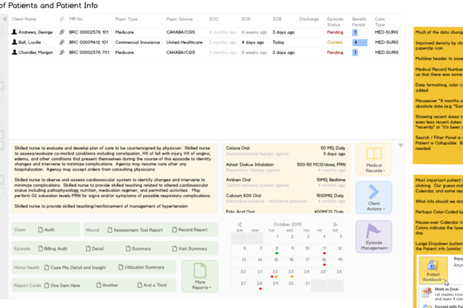Image resolution: width=463 pixels, height=308 pixels.
Task: Open the Record Report document
Action: [x=188, y=230]
